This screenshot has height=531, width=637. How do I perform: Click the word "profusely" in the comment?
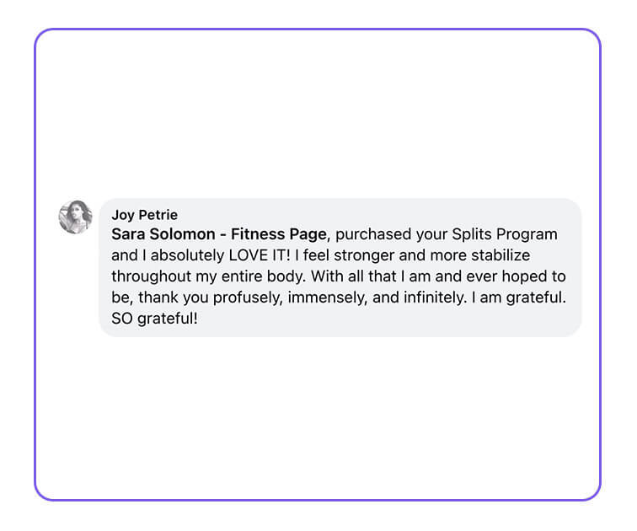248,298
